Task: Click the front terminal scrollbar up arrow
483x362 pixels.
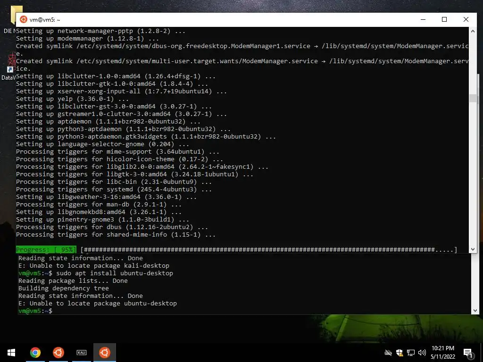Action: coord(473,31)
